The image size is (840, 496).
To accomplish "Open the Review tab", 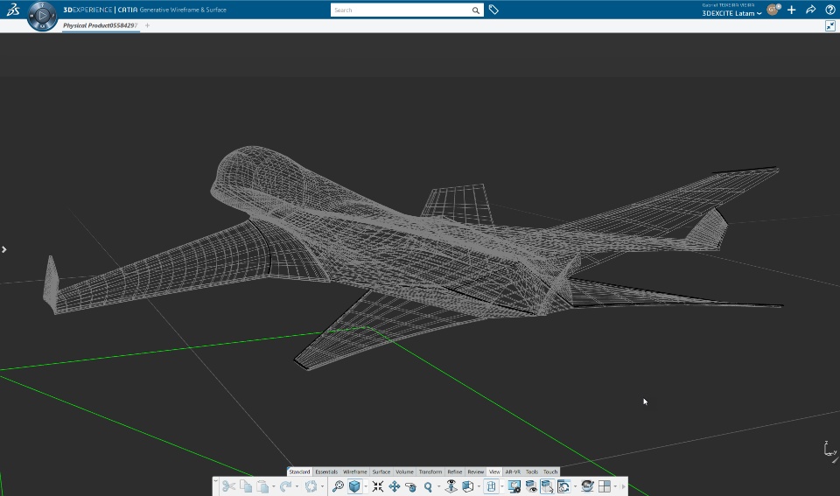I will (476, 472).
